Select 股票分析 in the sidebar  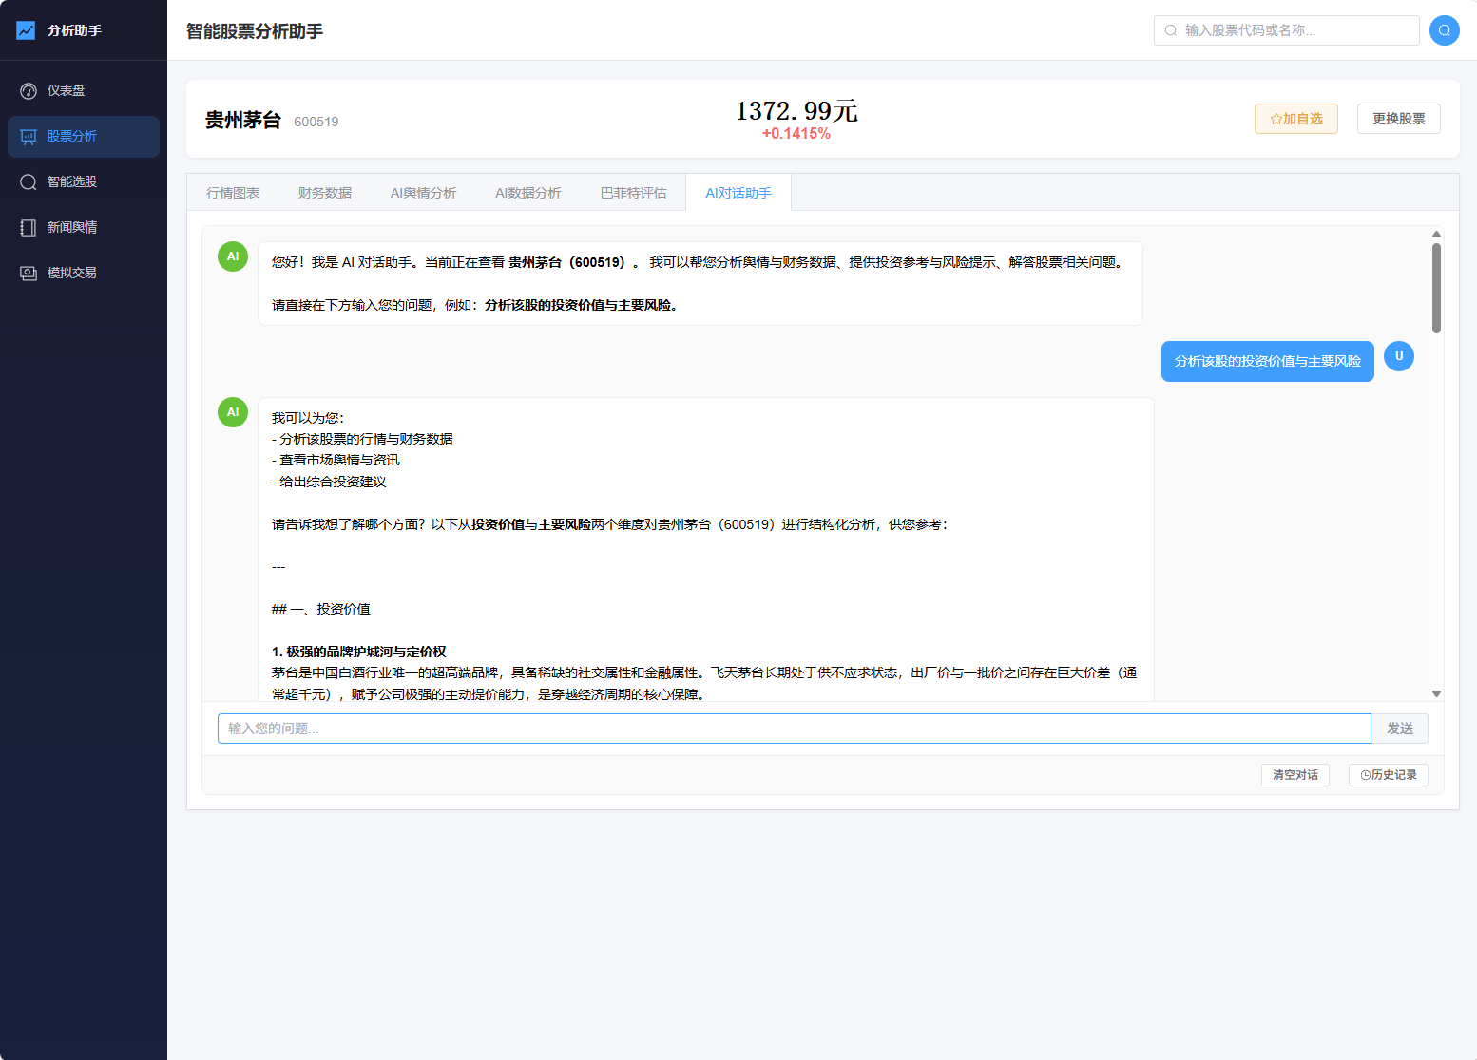point(84,137)
